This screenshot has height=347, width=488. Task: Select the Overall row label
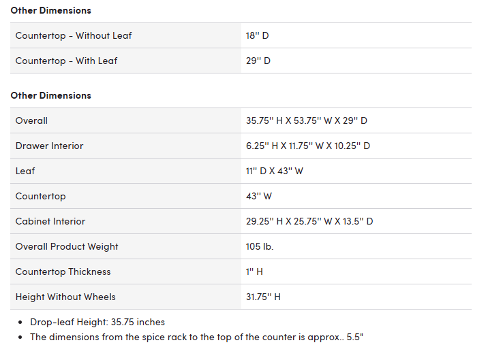(31, 121)
